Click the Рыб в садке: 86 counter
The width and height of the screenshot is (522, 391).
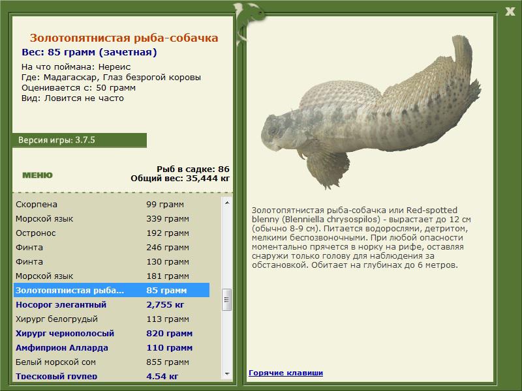pyautogui.click(x=193, y=169)
